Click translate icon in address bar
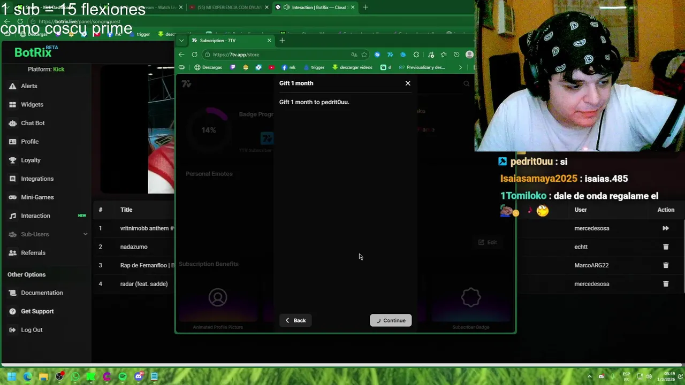 pos(354,55)
